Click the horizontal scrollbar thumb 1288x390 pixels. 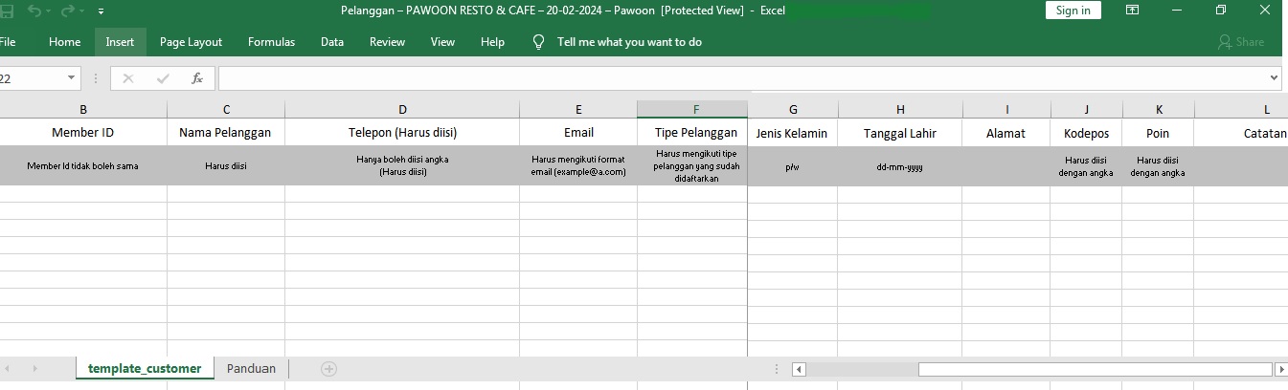(x=1096, y=369)
